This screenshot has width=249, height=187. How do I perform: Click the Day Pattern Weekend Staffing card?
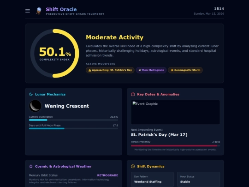click(x=153, y=179)
